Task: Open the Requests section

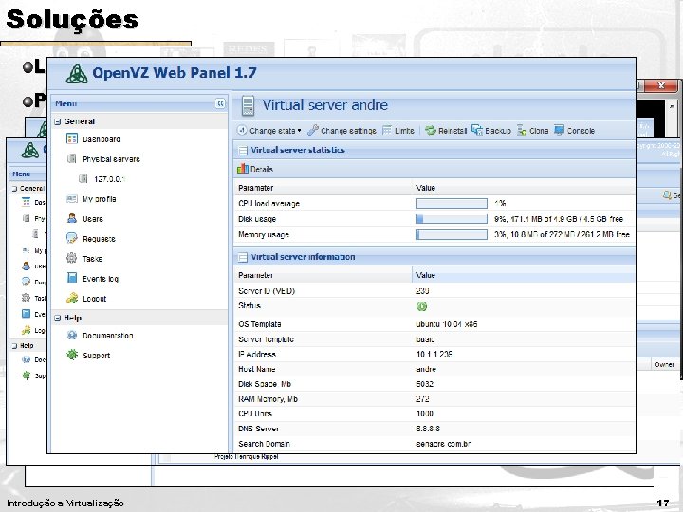Action: point(99,239)
